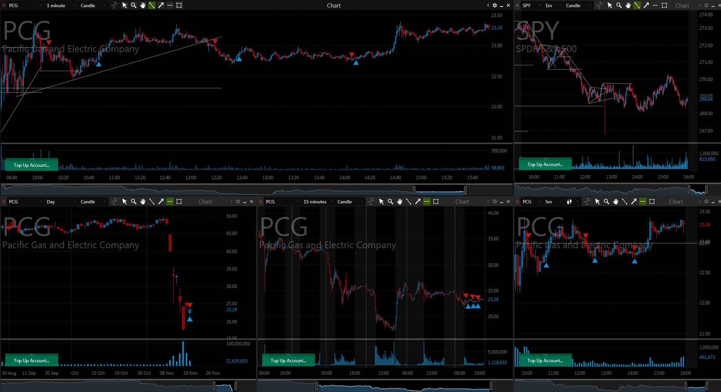Select the arrow drawing tool in SPY chart

[646, 5]
